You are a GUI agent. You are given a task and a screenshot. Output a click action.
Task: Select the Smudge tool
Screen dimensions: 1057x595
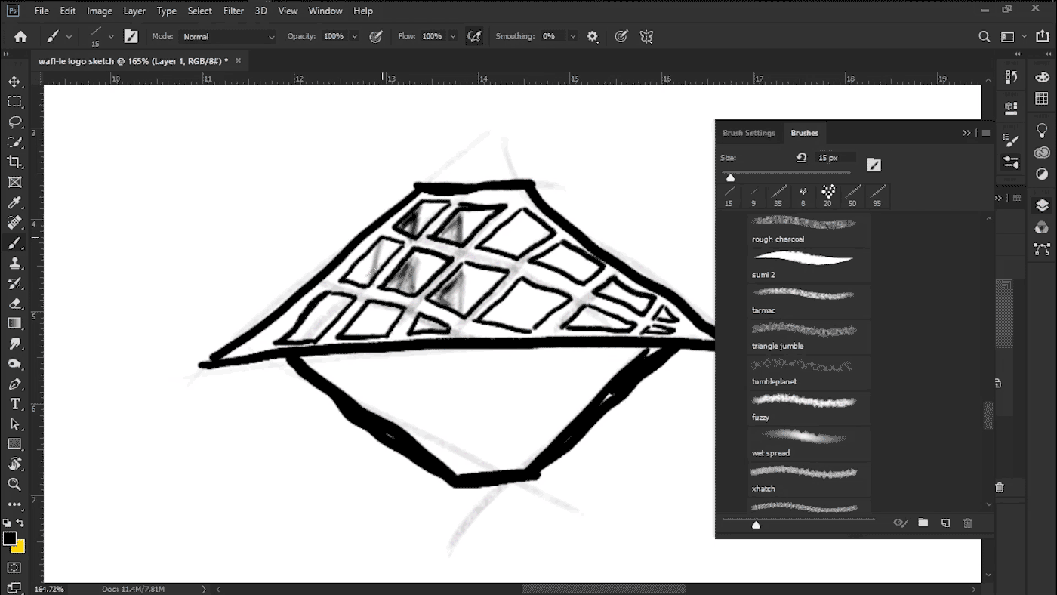pyautogui.click(x=14, y=344)
